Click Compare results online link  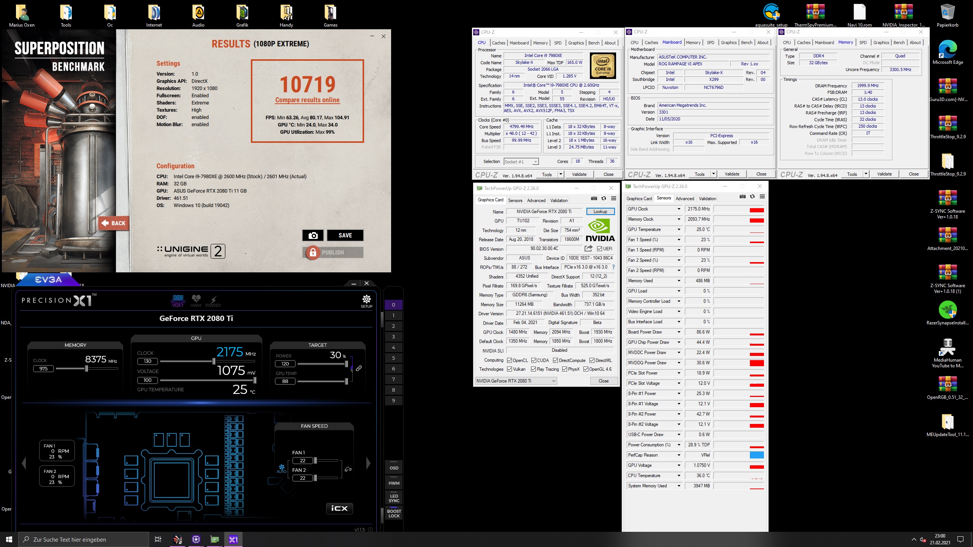click(x=307, y=100)
